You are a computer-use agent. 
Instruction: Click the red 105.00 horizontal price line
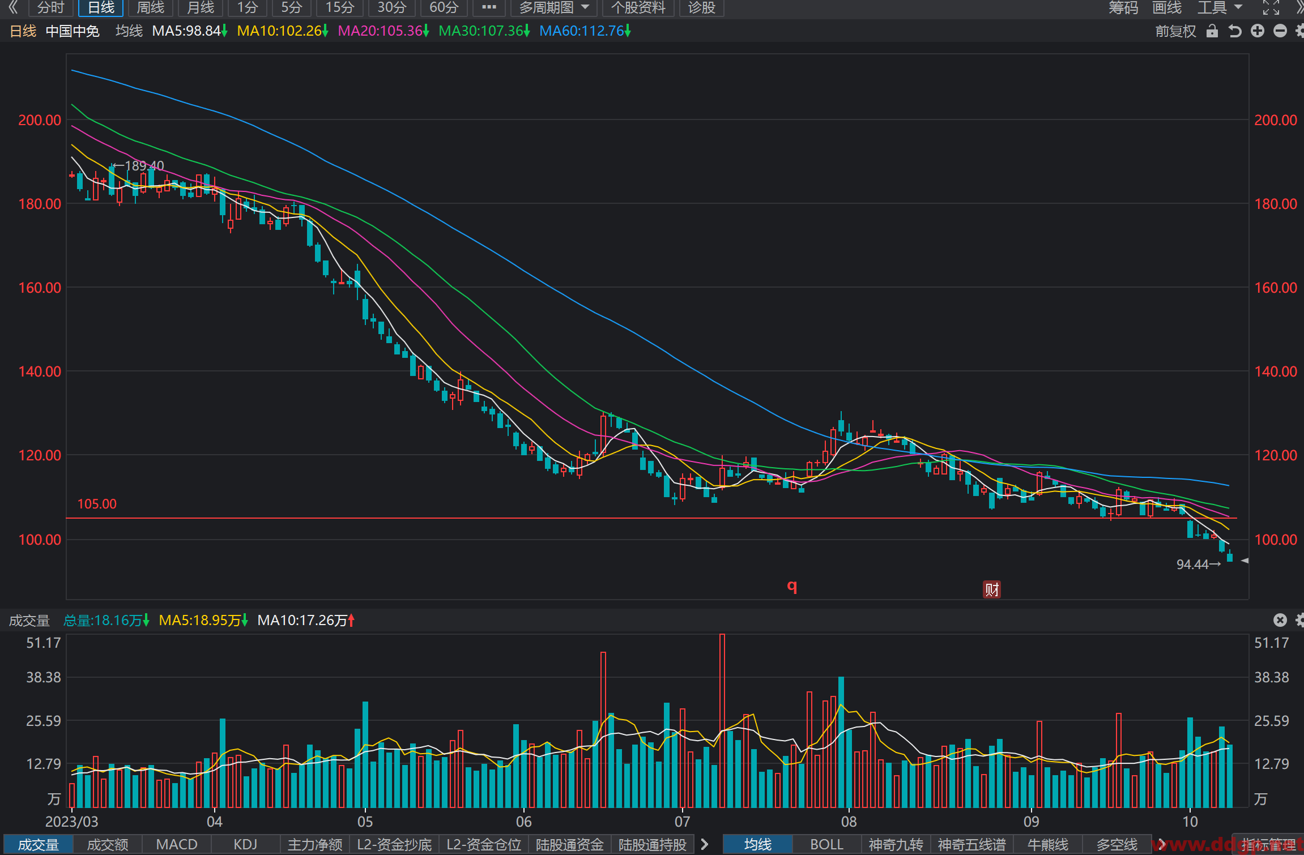pos(651,518)
